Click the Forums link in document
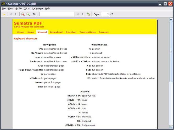This screenshot has height=130, width=174. click(104, 32)
